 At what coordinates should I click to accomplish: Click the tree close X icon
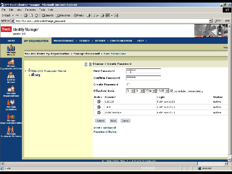(90, 64)
